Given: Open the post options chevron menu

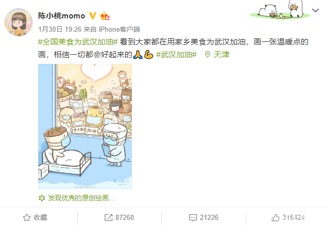Looking at the screenshot, I should click(x=315, y=10).
